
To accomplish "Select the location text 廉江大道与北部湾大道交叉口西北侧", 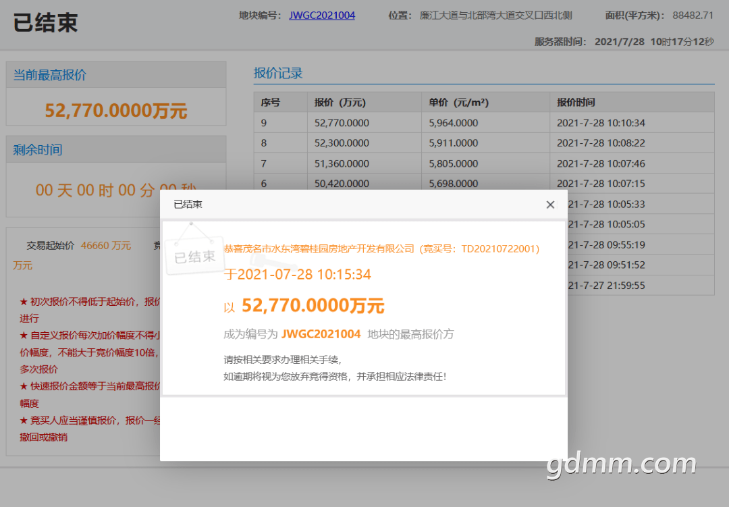I will 495,16.
